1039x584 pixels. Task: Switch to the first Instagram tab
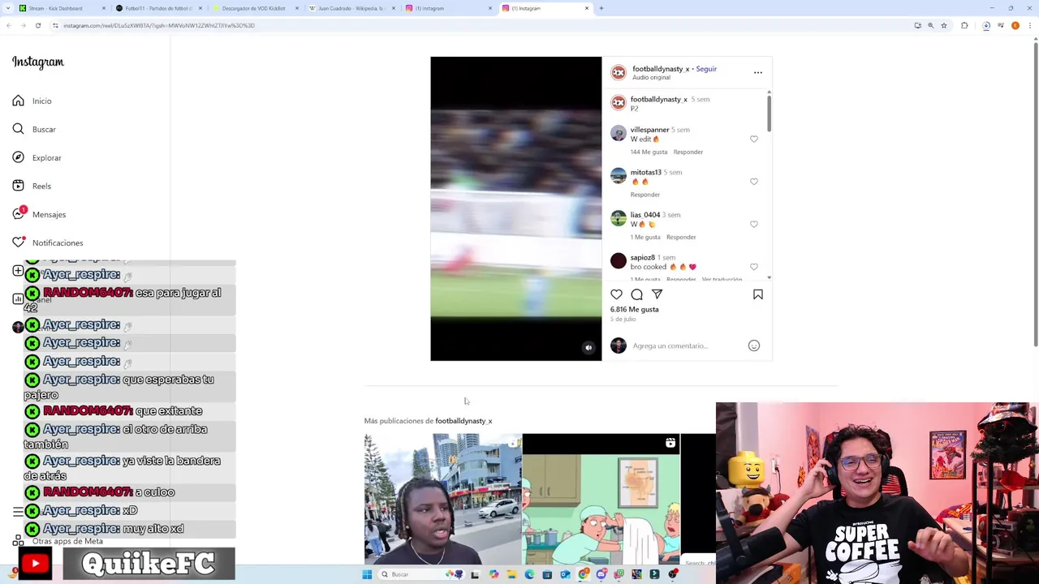[x=446, y=8]
